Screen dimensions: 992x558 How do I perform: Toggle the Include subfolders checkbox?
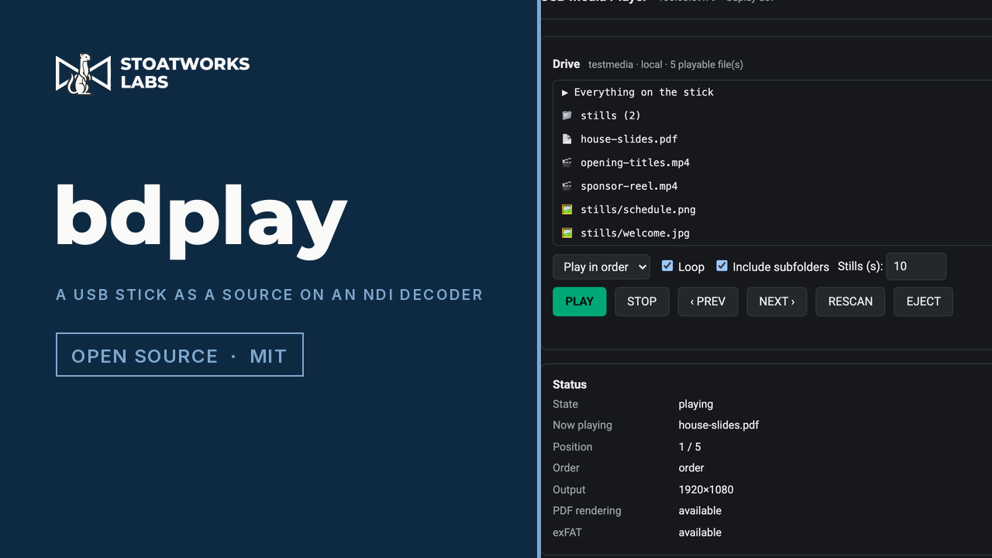point(722,266)
